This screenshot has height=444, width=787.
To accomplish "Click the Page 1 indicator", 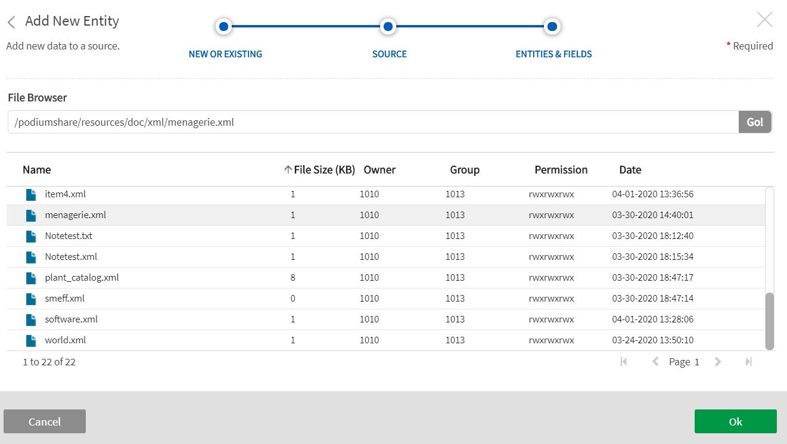I will (x=684, y=362).
